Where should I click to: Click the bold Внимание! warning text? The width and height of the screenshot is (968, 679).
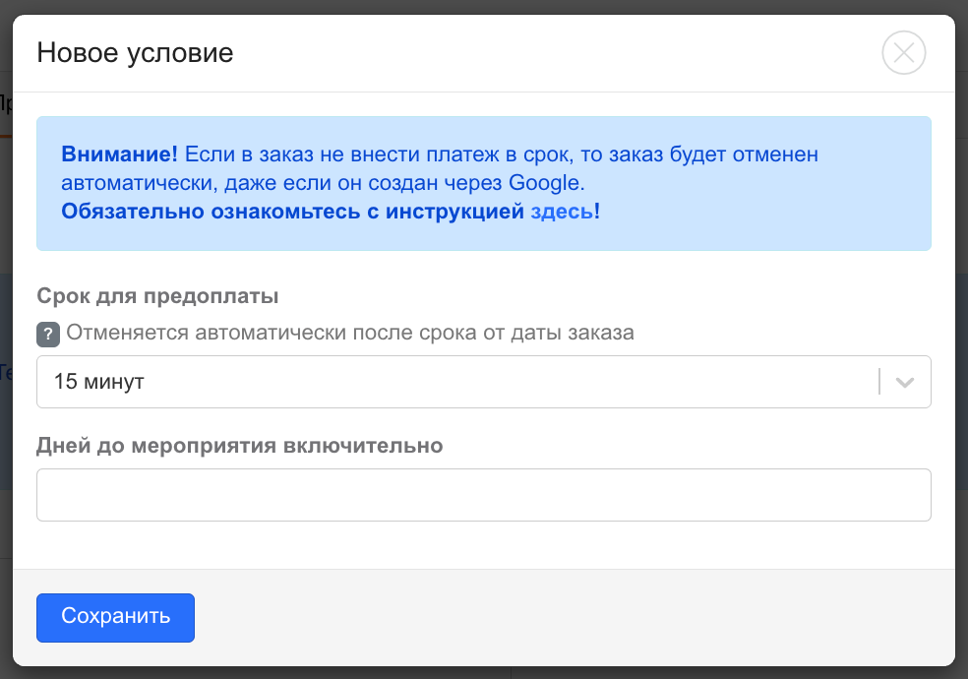tap(119, 154)
